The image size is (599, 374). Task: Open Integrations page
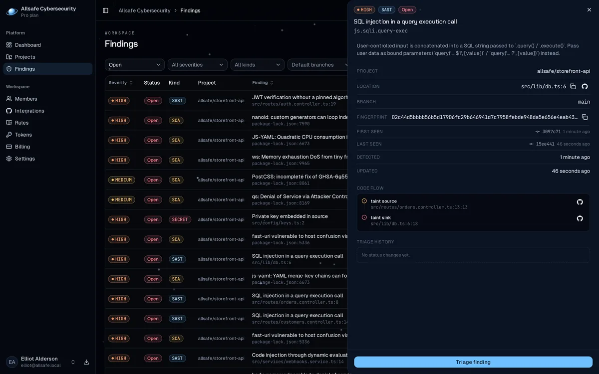pyautogui.click(x=47, y=111)
